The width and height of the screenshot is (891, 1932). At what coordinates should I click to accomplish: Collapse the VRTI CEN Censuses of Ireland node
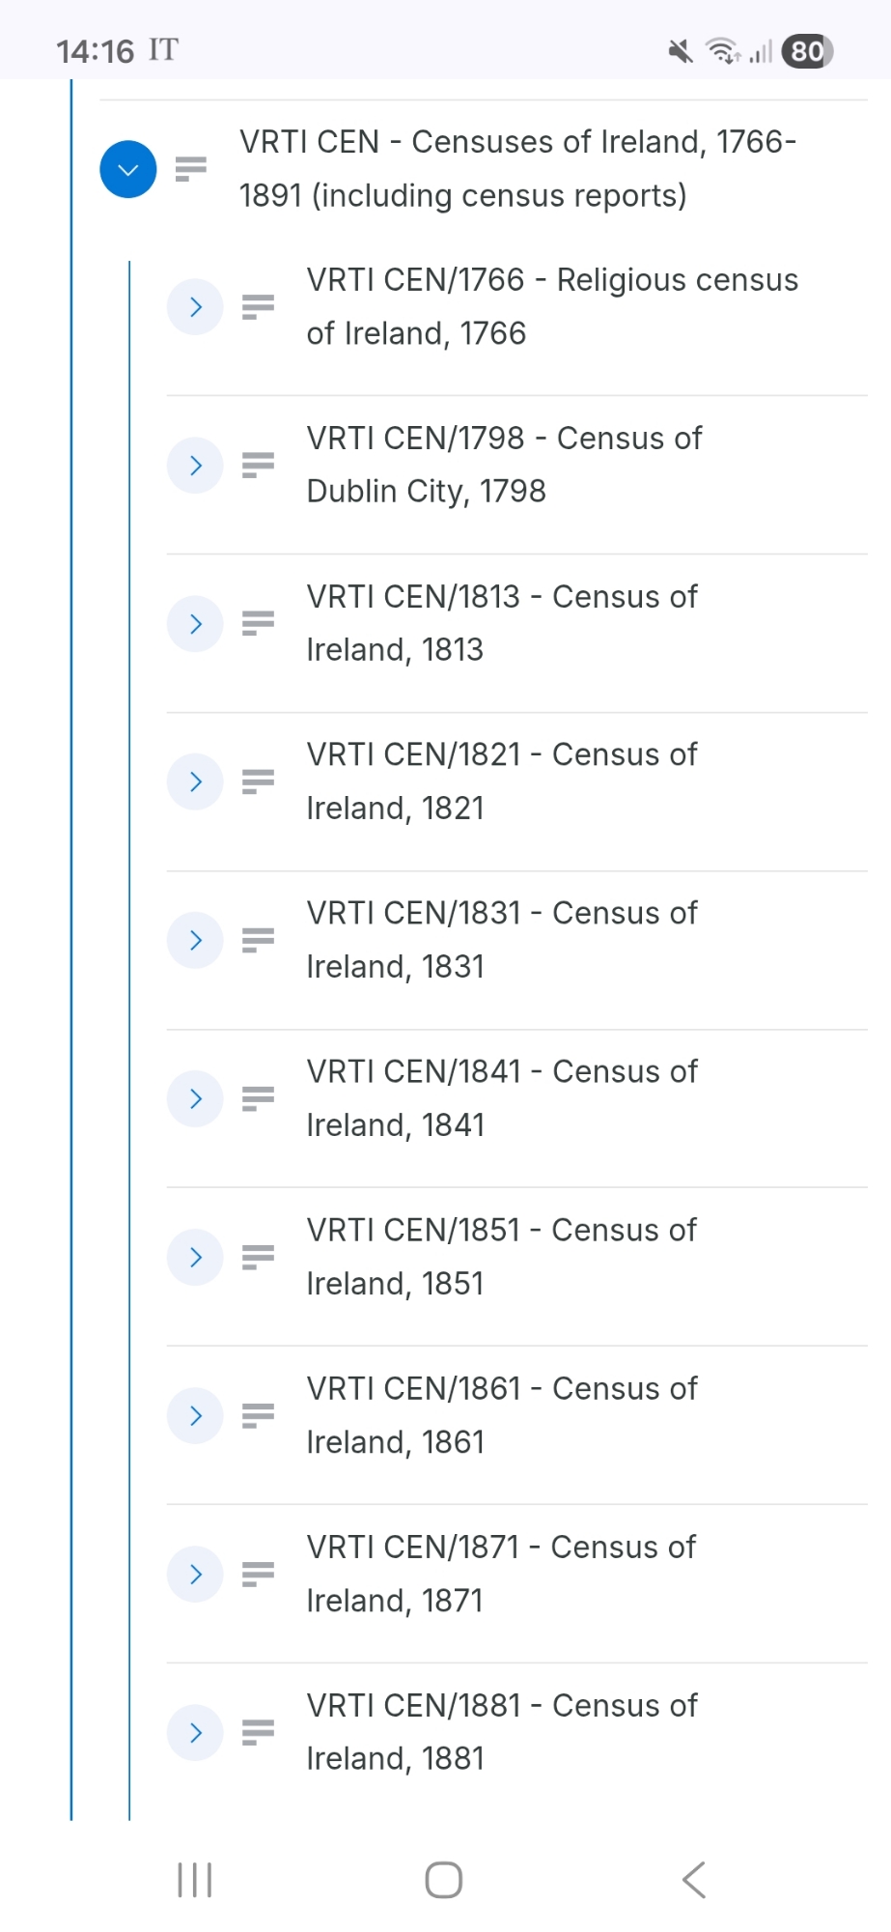[127, 169]
